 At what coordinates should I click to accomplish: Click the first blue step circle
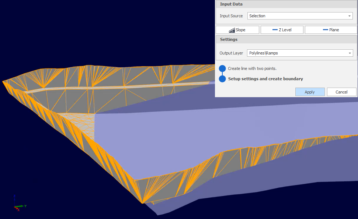coord(222,68)
